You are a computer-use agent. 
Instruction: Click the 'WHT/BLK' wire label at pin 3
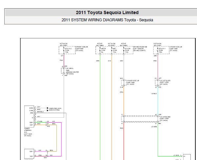(40, 112)
